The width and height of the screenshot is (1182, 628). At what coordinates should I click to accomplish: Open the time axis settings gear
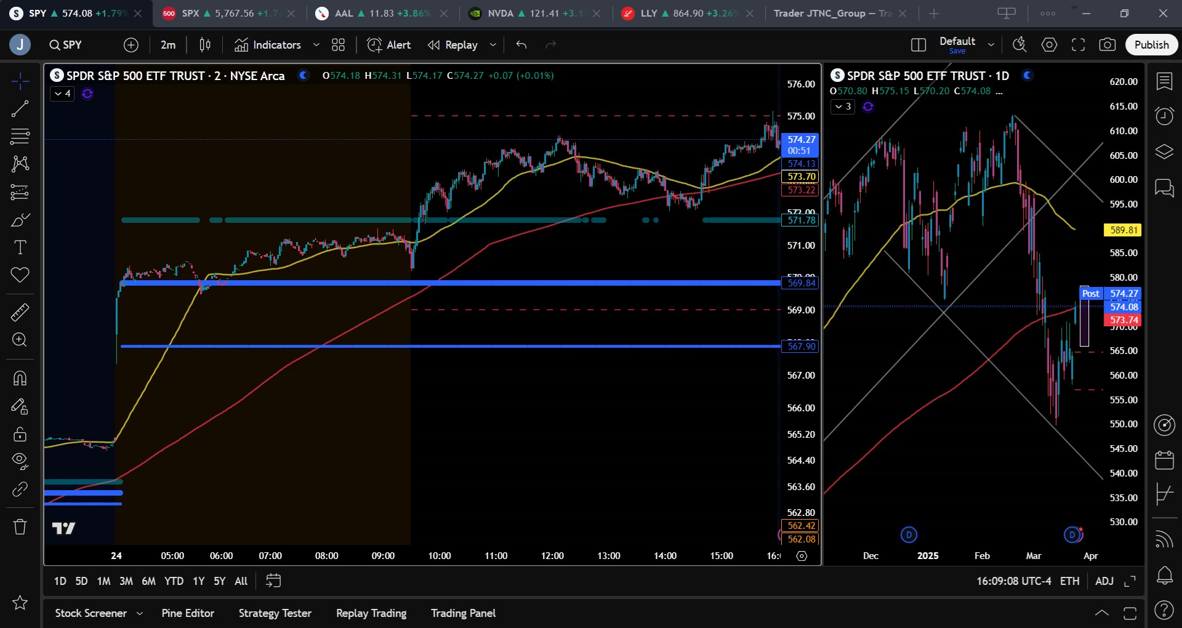[x=802, y=556]
